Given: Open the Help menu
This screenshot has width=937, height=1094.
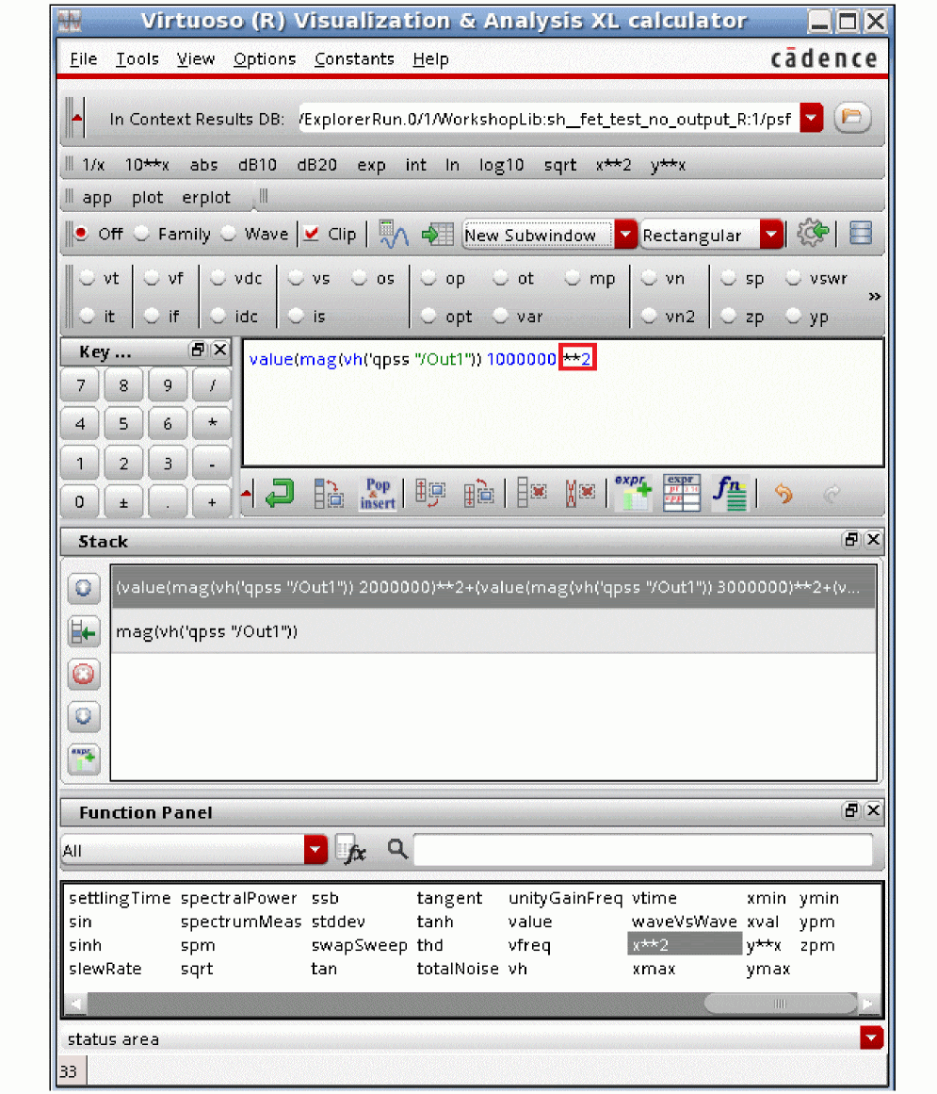Looking at the screenshot, I should [430, 59].
